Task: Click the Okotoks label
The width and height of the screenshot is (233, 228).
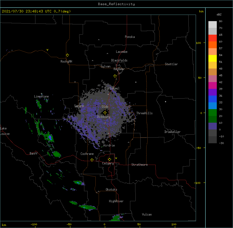Action: [x=111, y=190]
